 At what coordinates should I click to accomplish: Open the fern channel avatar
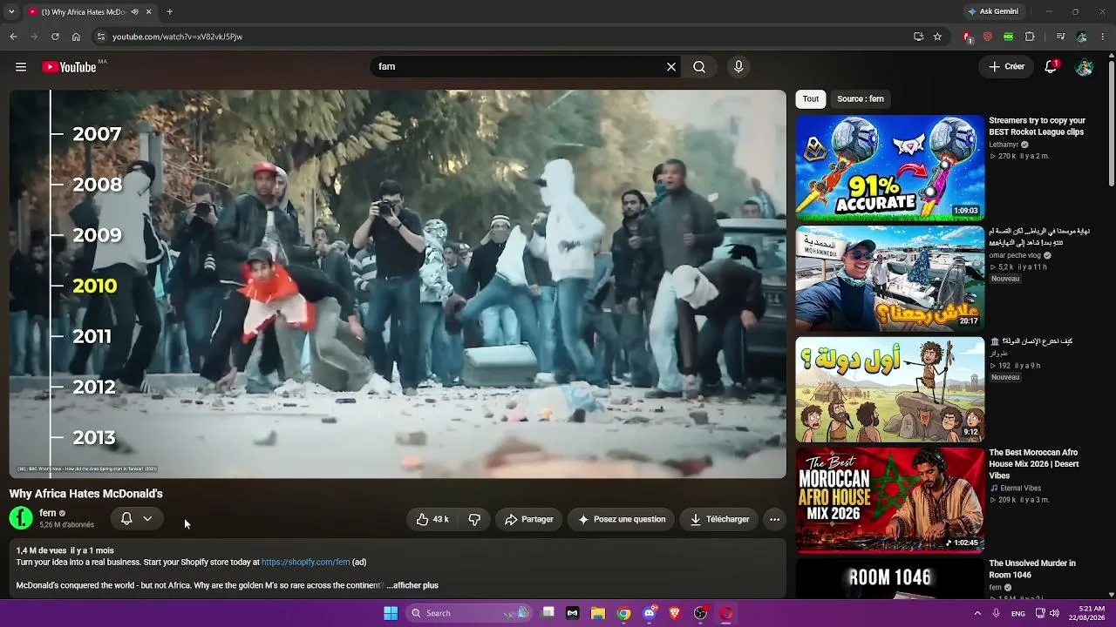pos(21,518)
